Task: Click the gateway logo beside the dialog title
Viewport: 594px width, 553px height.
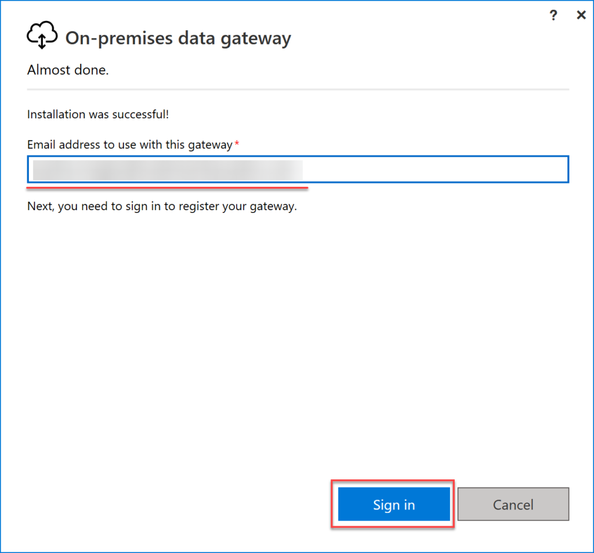Action: 42,35
